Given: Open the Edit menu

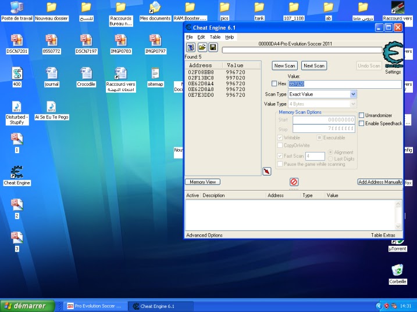Looking at the screenshot, I should tap(201, 37).
